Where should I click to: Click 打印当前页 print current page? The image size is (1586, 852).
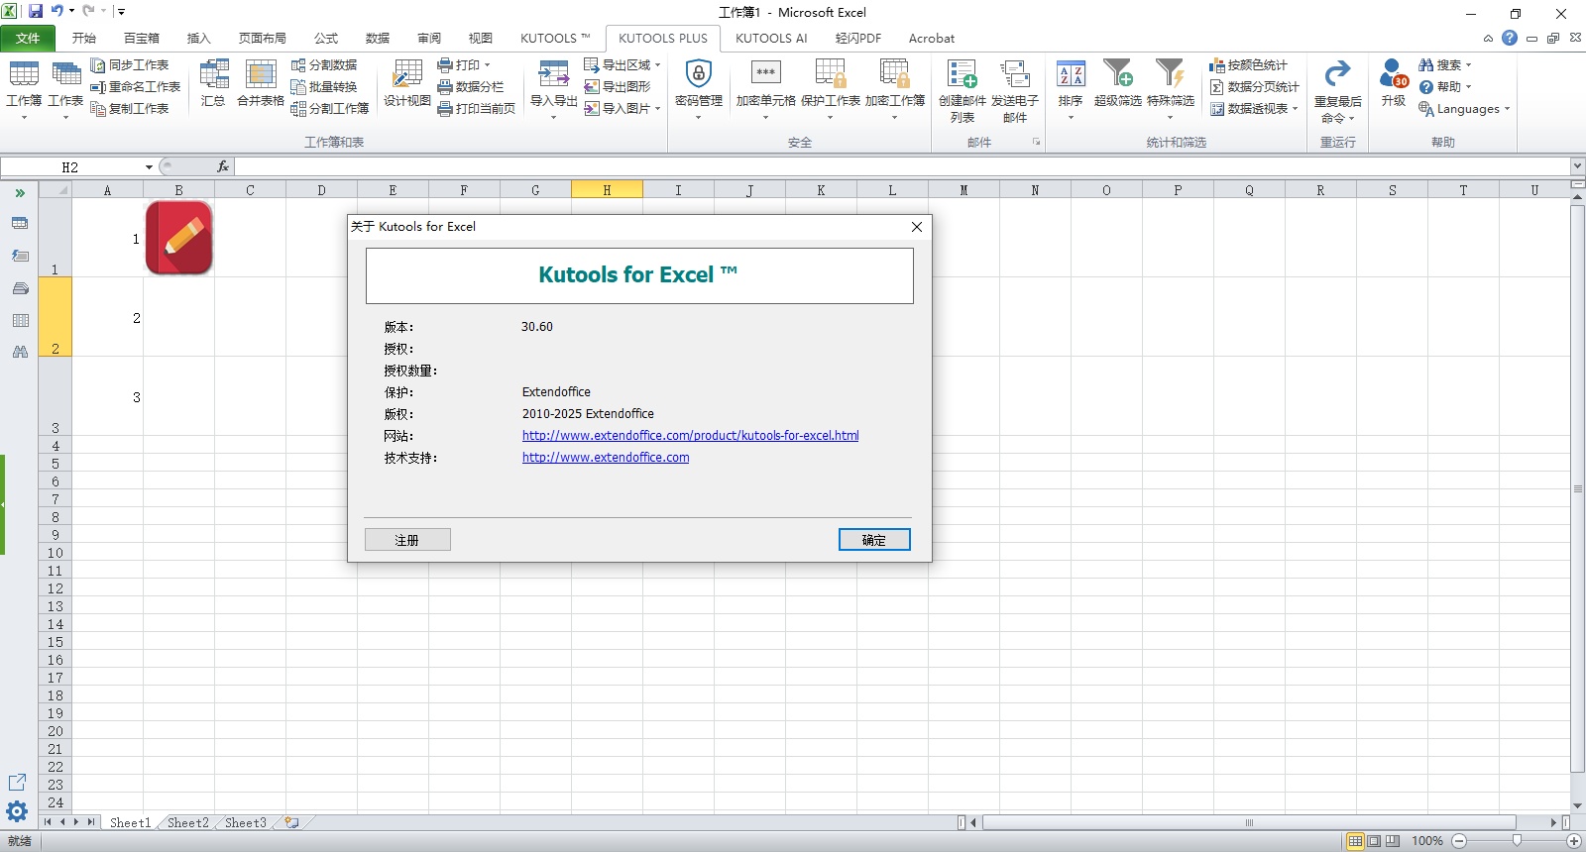(477, 109)
